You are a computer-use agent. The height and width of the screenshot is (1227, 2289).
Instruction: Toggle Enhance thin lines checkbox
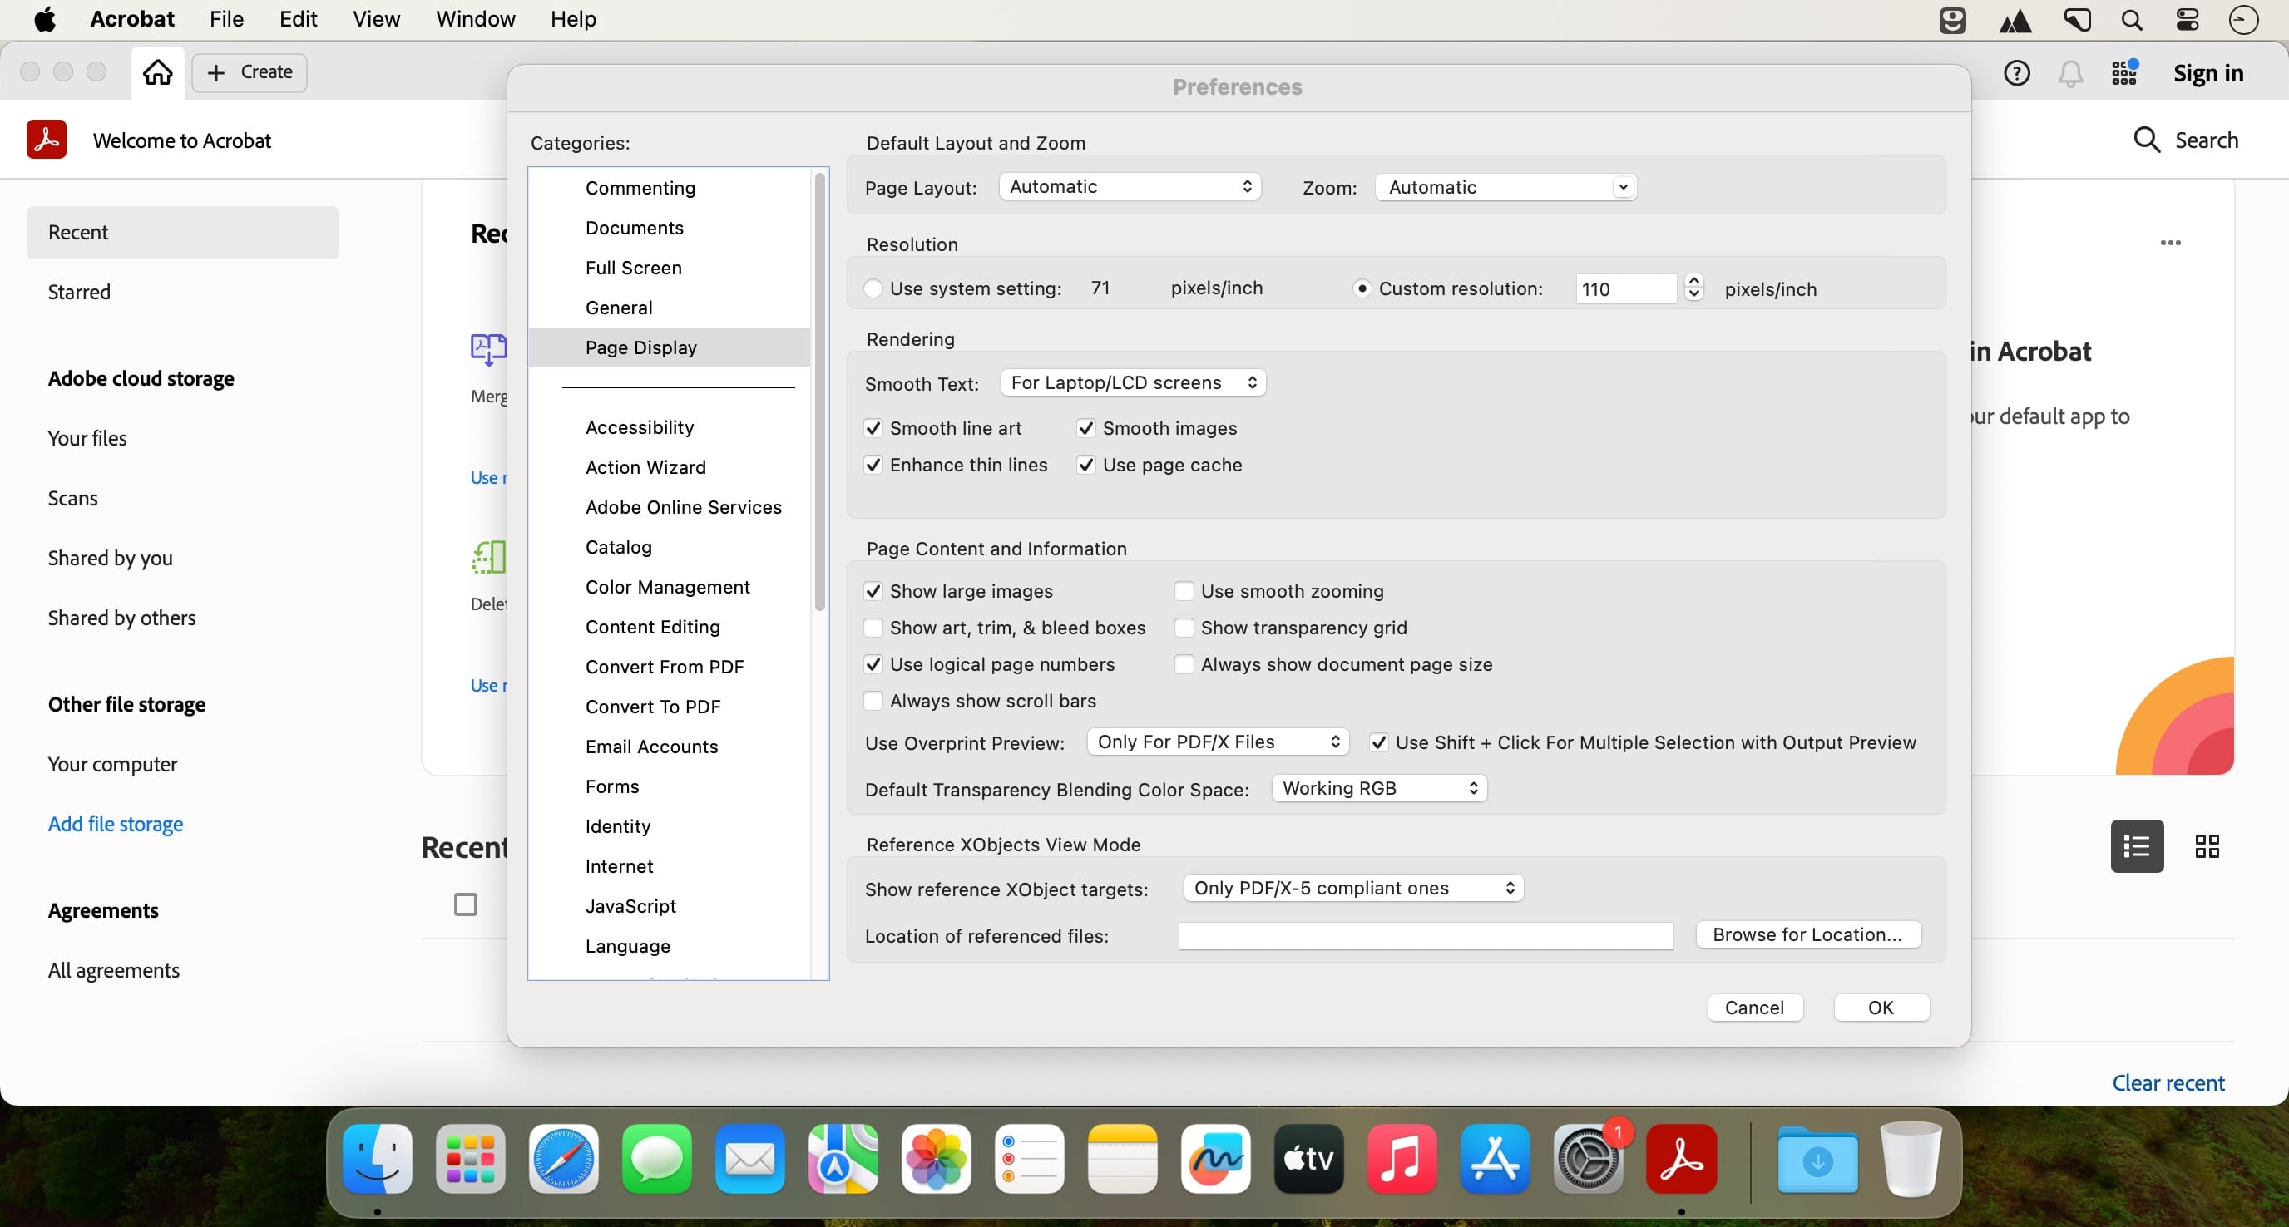click(873, 465)
